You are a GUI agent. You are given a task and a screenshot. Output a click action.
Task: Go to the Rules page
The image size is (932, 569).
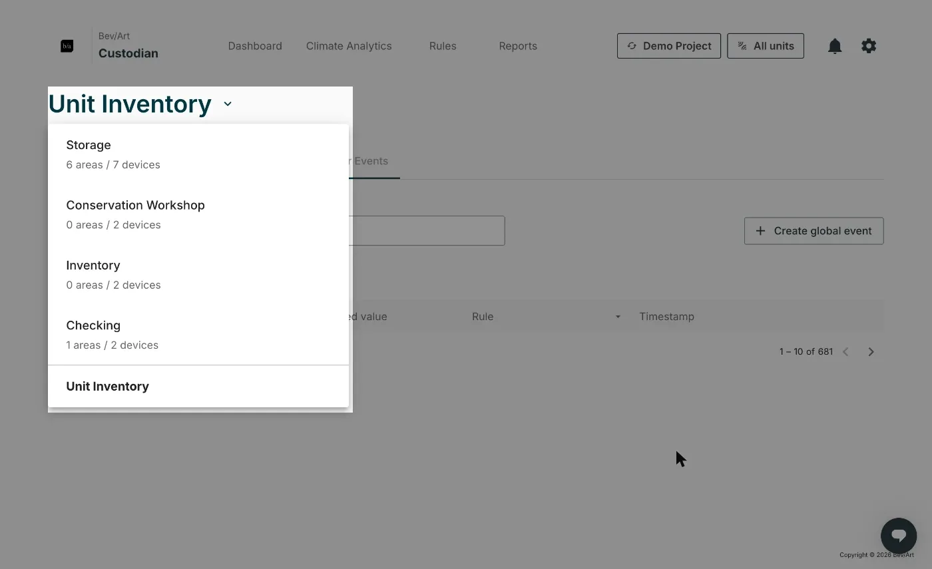[x=443, y=46]
